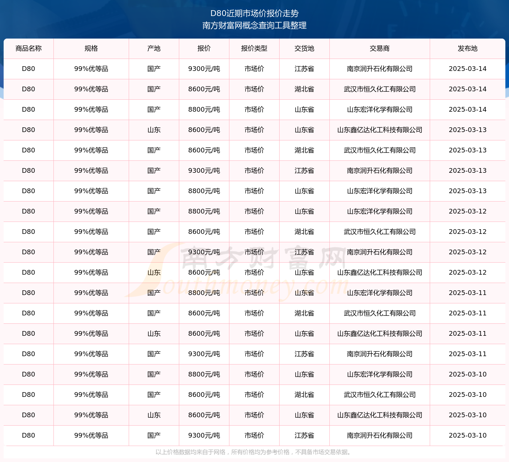Select 武汉市恒久化工有限公司 in the 2025-03-10 row
Viewport: 509px width, 462px height.
(380, 395)
